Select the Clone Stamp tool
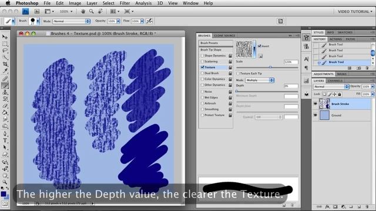Screen dimensions: 376x211 tap(5, 92)
